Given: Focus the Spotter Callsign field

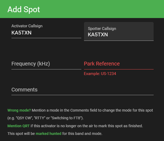Looking at the screenshot, I should point(119,34).
